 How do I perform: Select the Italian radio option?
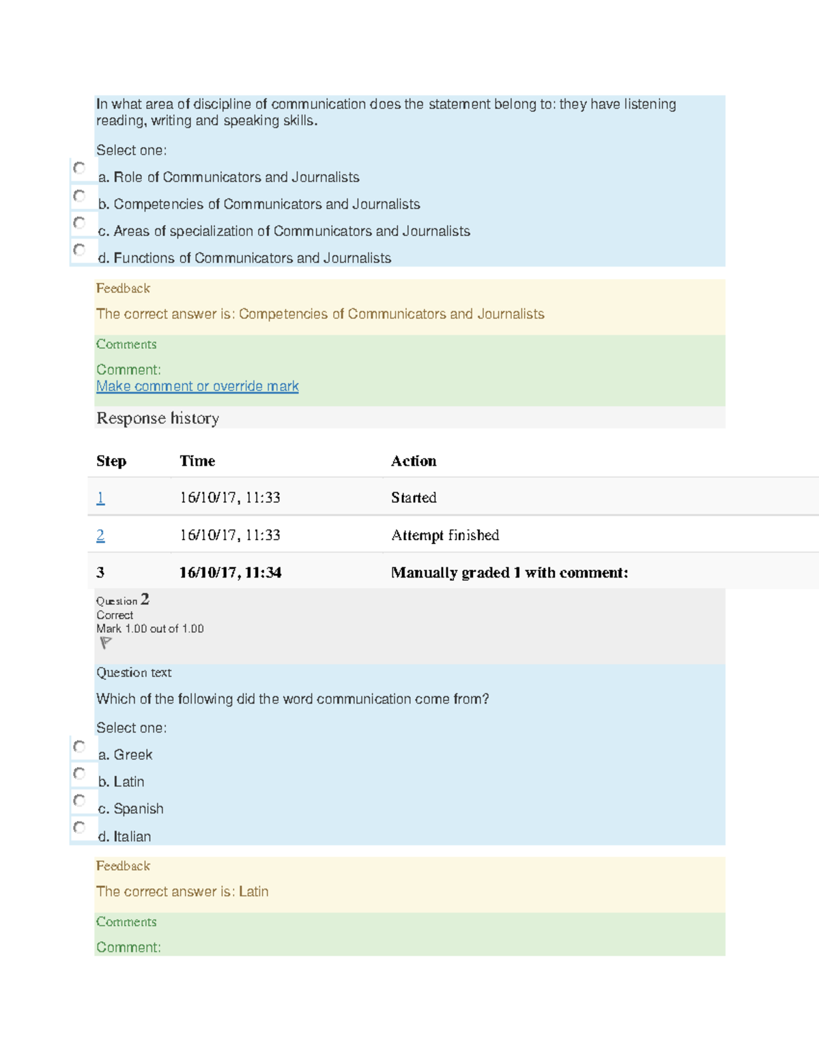(x=79, y=827)
